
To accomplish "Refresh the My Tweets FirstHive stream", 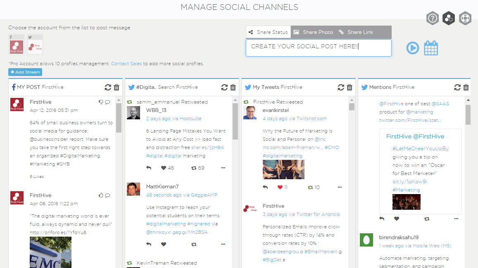I will [341, 87].
